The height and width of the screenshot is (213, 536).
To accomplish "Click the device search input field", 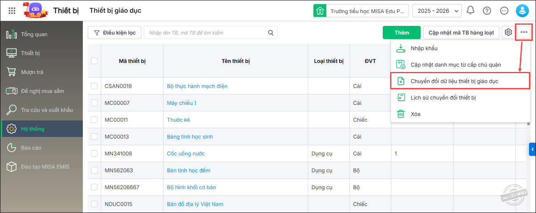I will click(206, 33).
